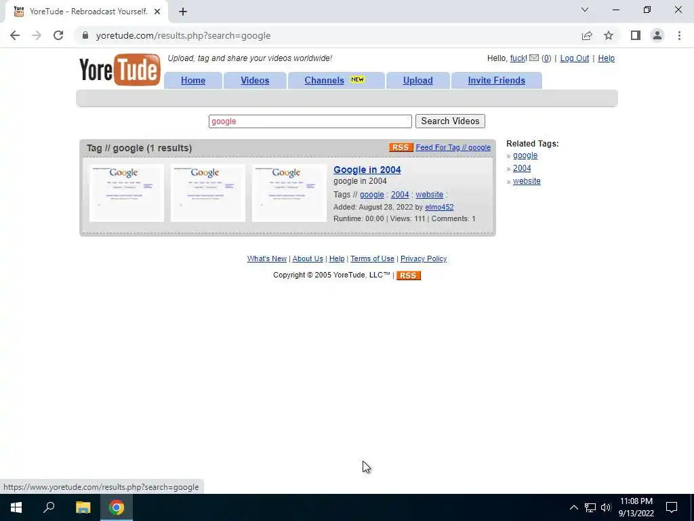Viewport: 694px width, 521px height.
Task: Open Feed For Tag // google link
Action: click(x=453, y=147)
